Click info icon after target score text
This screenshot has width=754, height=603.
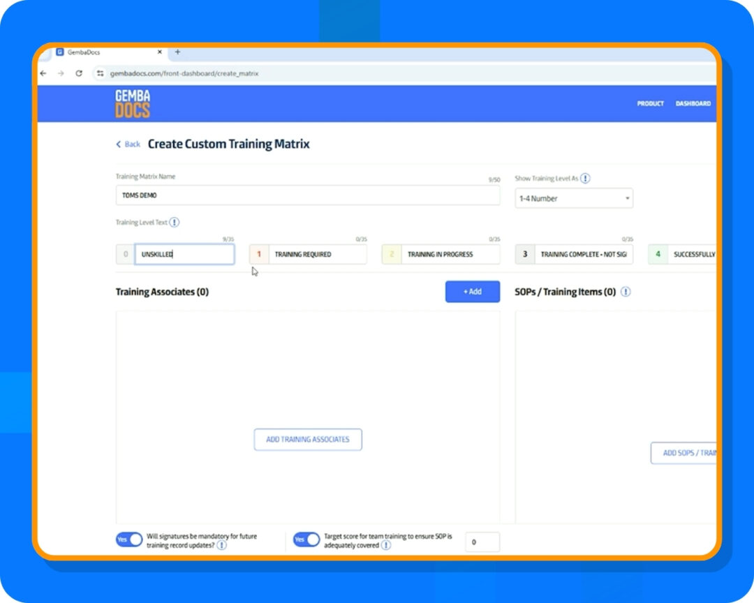pos(386,545)
